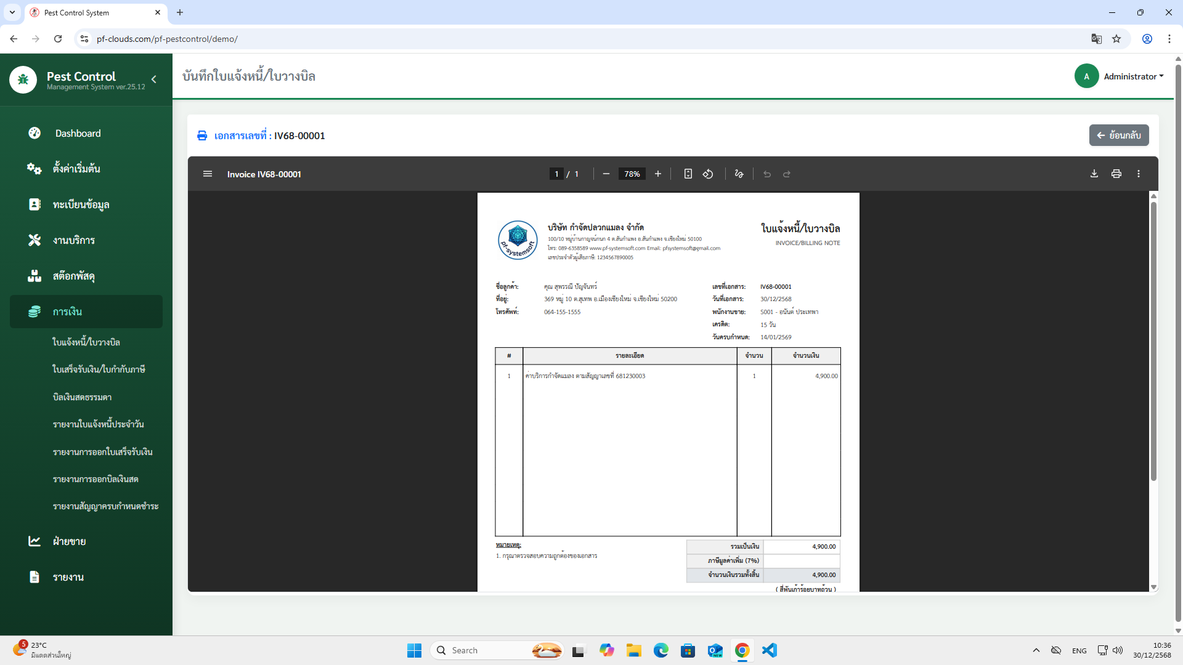Open the Administrator account dropdown

1132,76
